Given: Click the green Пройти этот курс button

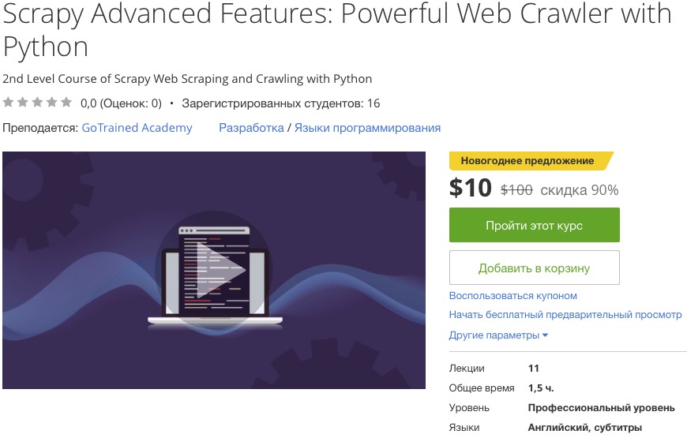Looking at the screenshot, I should 534,225.
